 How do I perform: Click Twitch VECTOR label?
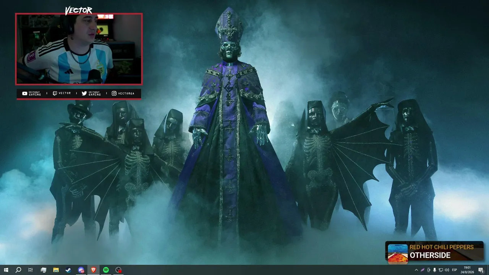[62, 93]
